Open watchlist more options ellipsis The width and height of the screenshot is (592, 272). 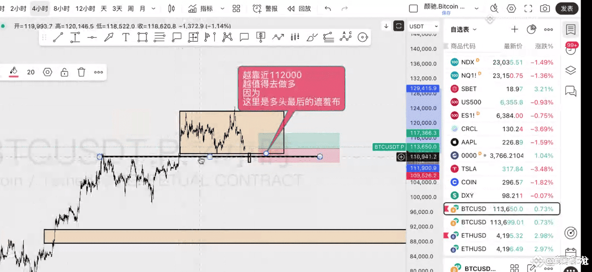tap(548, 29)
